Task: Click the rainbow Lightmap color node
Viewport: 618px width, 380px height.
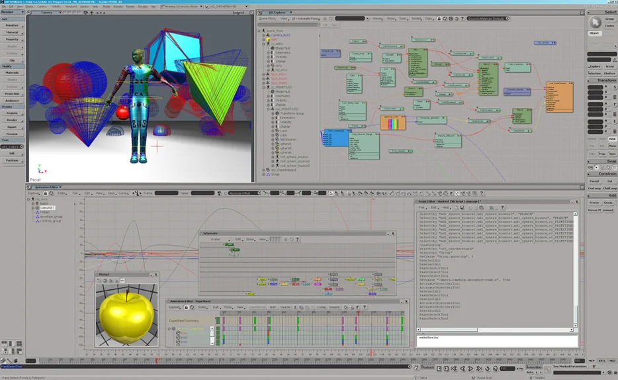Action: coord(393,122)
